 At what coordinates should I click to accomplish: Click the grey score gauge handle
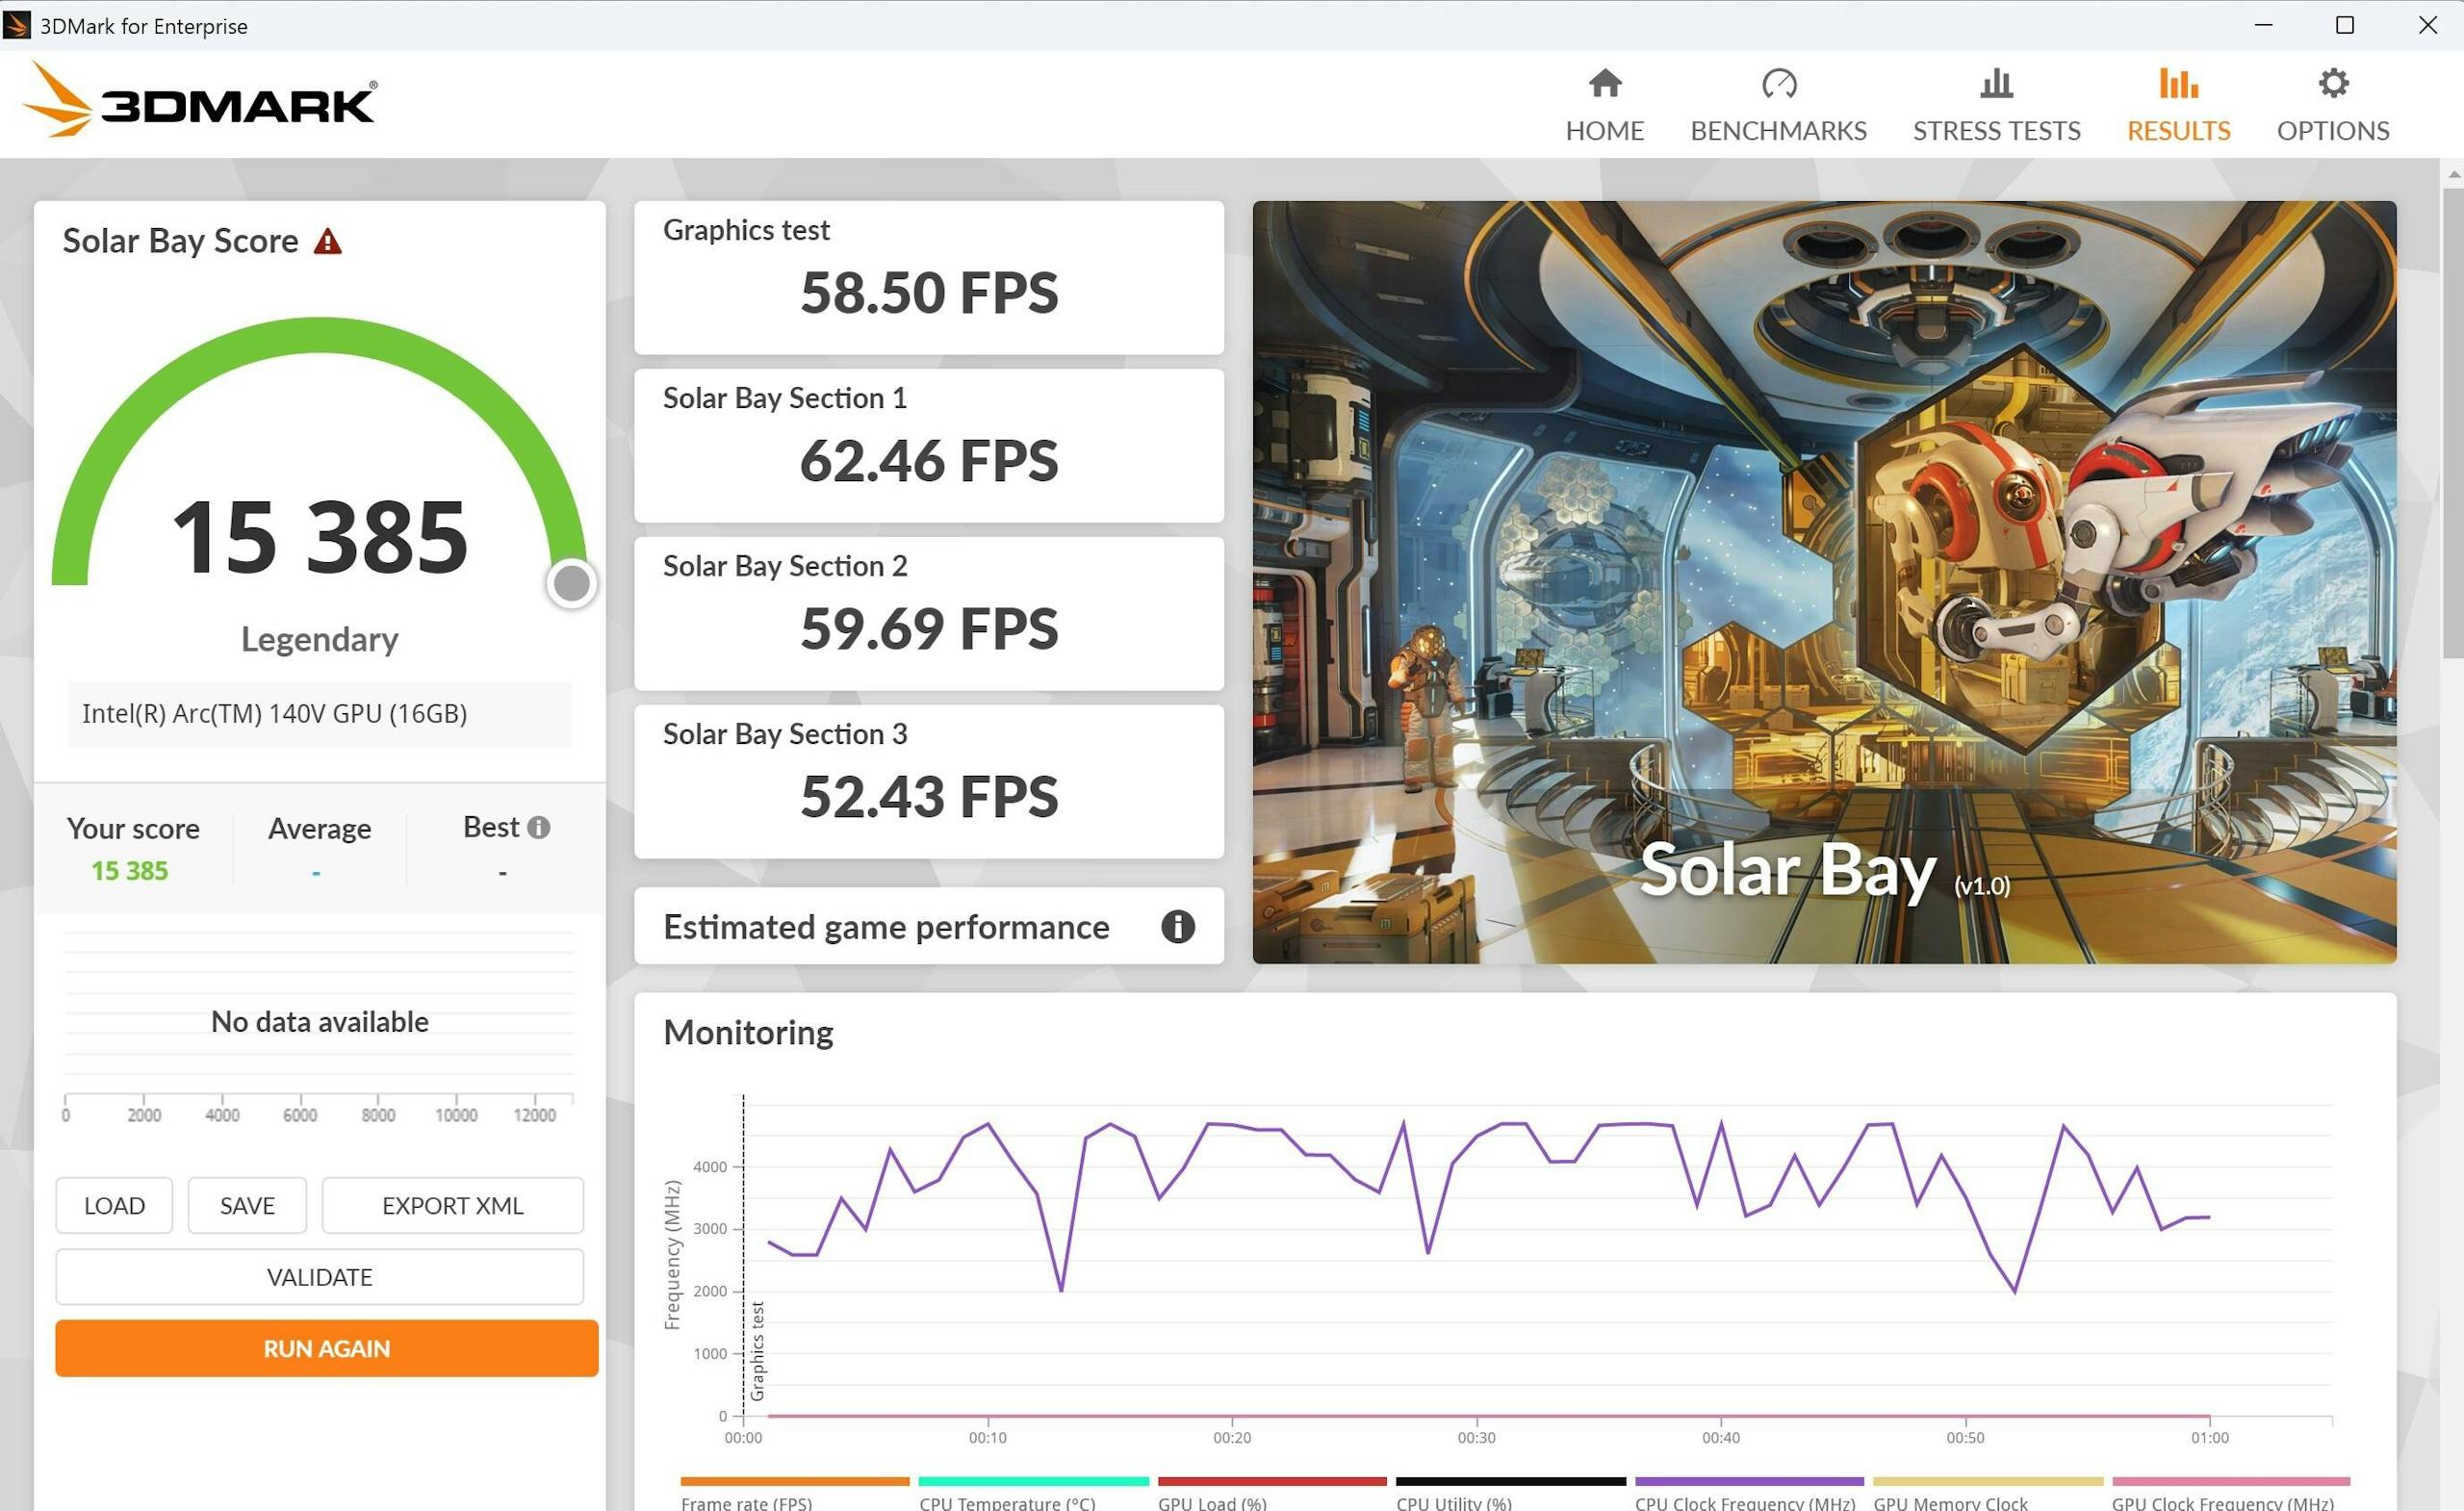[x=572, y=583]
